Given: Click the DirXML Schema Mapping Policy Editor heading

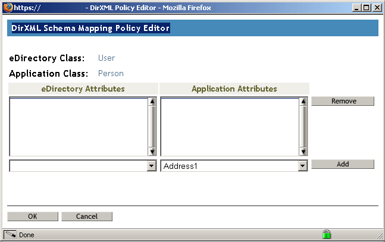Looking at the screenshot, I should tap(90, 28).
